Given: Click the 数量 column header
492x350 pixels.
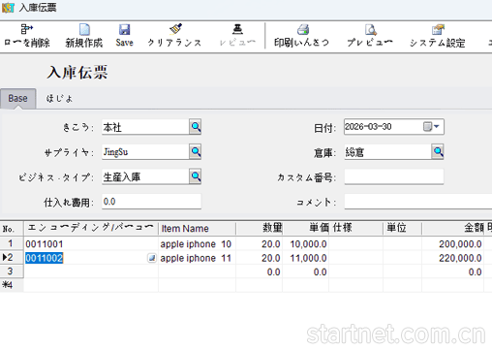Looking at the screenshot, I should [x=260, y=229].
